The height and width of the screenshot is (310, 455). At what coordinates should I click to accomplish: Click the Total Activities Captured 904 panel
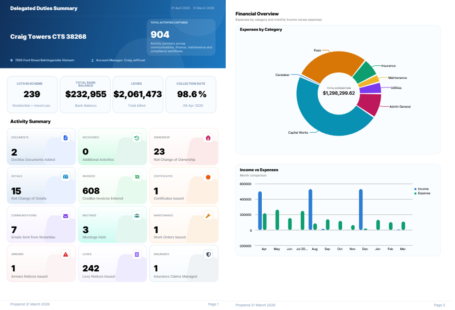click(181, 37)
